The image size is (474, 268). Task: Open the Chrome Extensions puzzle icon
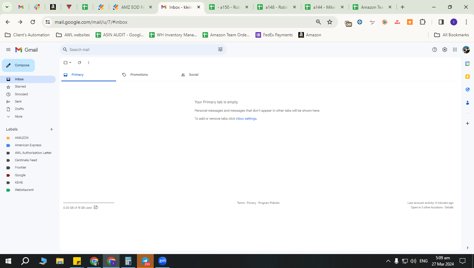(422, 22)
